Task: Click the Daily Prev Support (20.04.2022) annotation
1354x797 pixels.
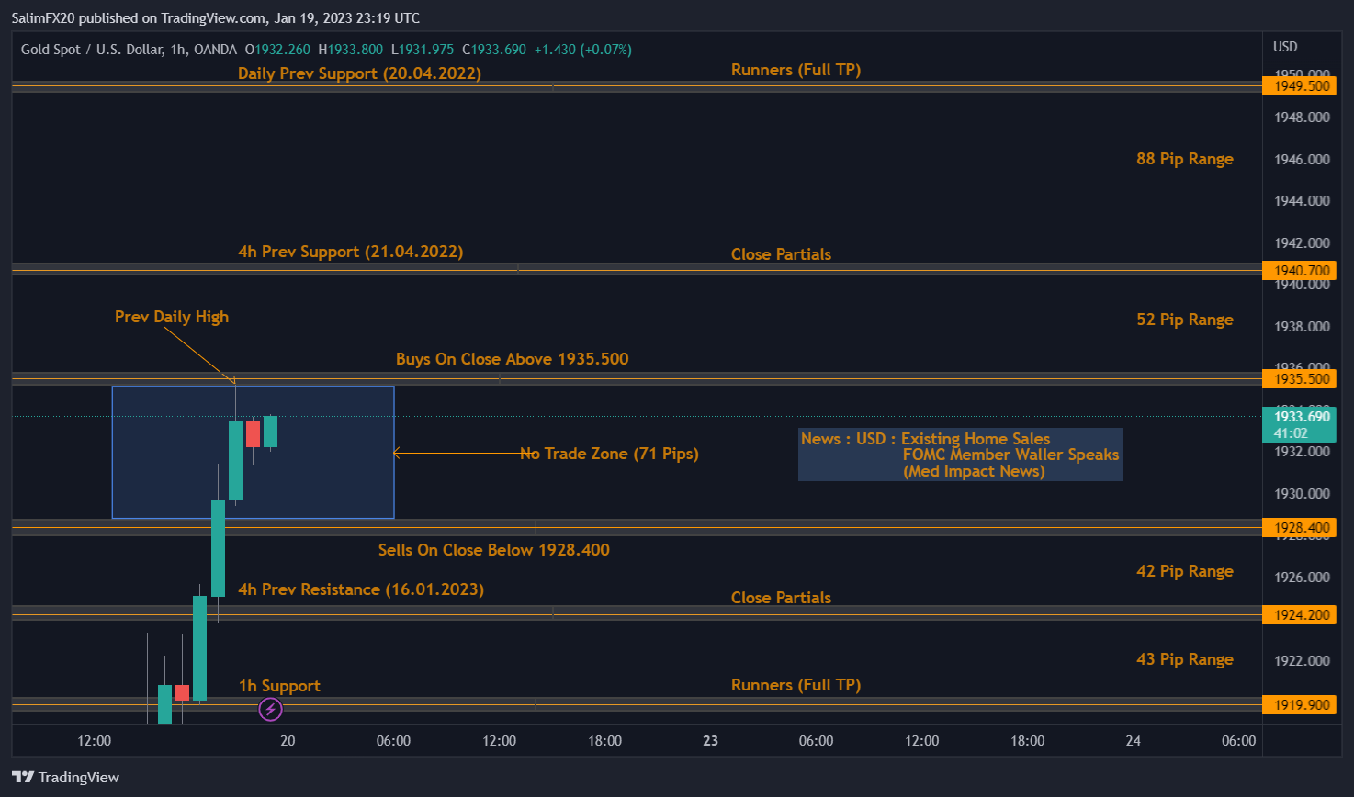Action: click(360, 73)
